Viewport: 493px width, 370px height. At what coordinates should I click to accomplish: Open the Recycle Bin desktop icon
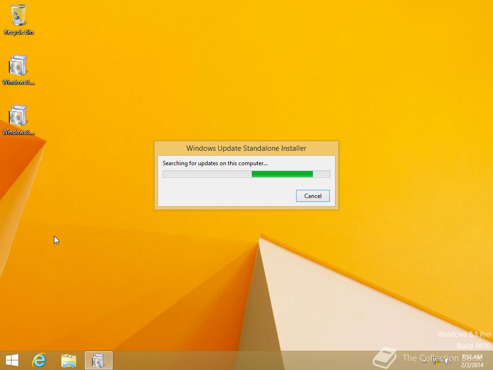coord(19,19)
